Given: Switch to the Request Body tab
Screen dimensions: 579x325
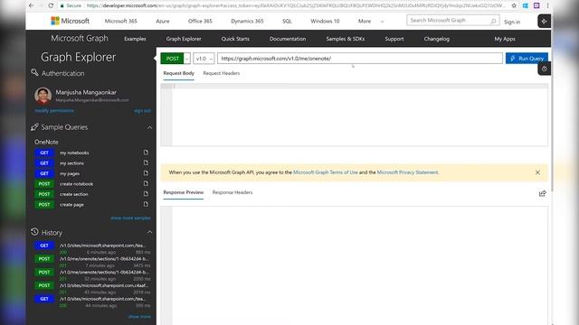Looking at the screenshot, I should click(179, 73).
